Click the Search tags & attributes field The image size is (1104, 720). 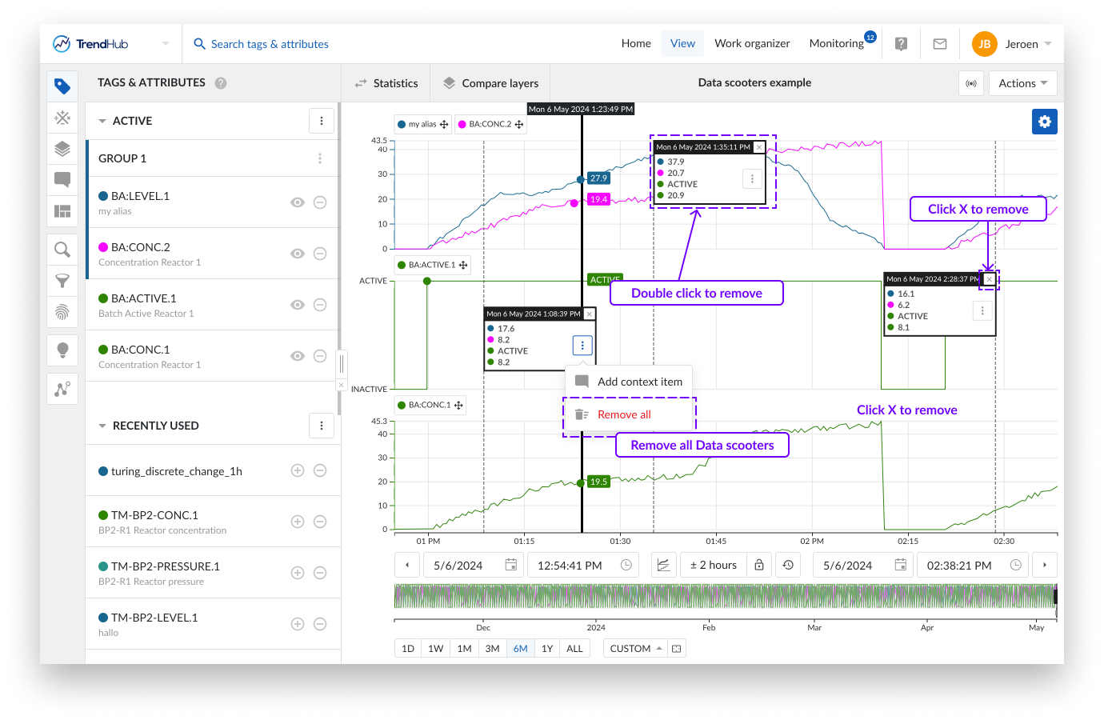(270, 44)
